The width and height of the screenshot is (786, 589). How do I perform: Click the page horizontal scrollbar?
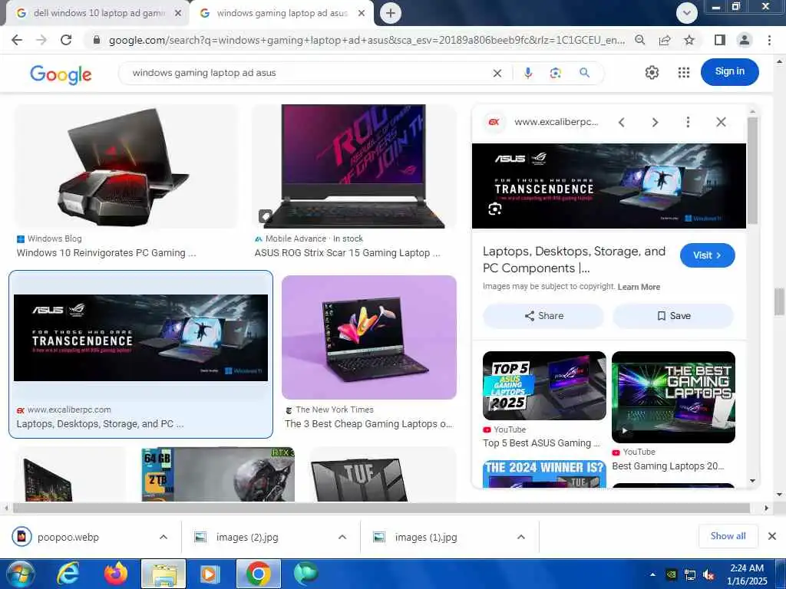click(x=381, y=508)
